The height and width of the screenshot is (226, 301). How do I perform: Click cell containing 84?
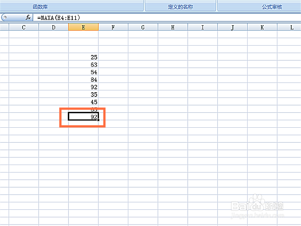tap(83, 79)
